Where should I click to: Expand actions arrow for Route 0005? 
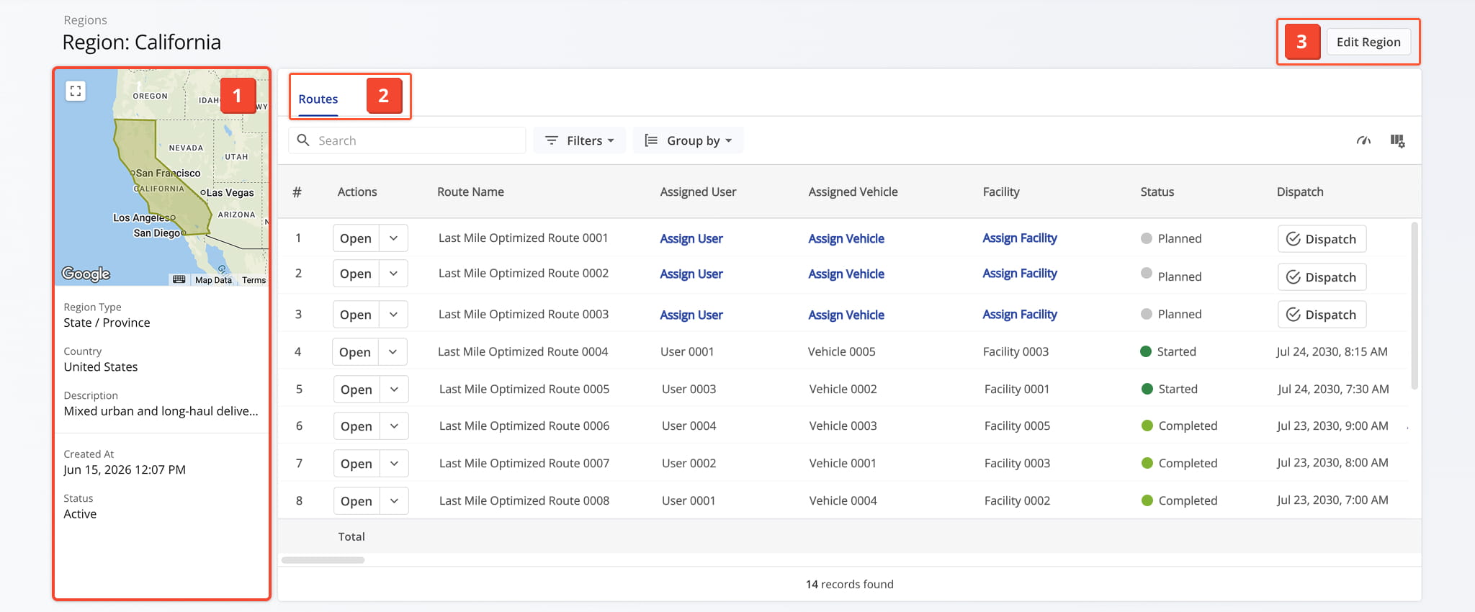[x=394, y=390]
